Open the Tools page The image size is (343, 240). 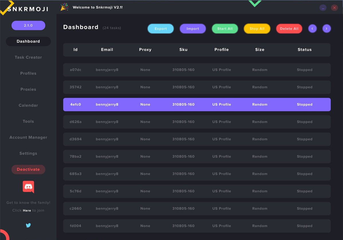click(x=28, y=121)
